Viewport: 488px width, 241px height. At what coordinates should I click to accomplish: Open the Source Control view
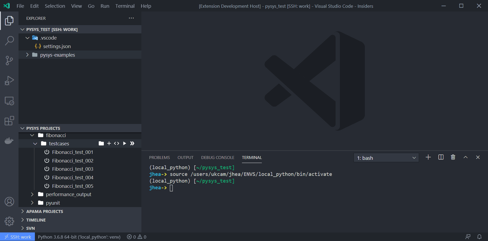point(9,61)
